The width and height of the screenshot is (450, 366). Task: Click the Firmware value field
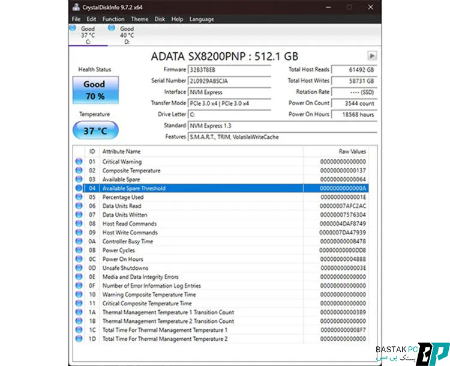tap(229, 70)
